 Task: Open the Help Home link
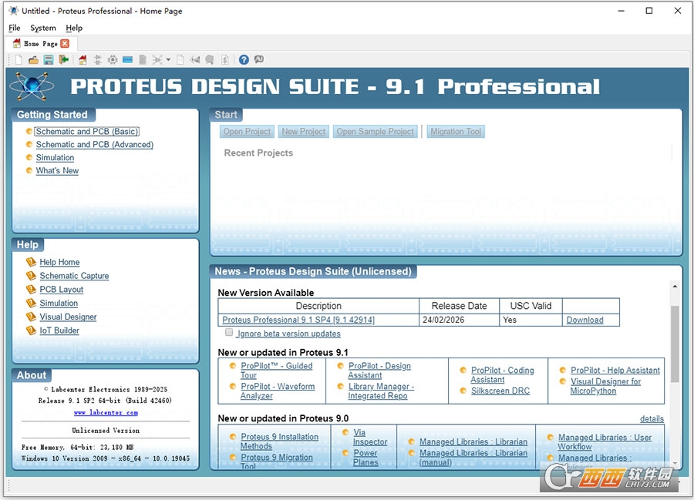point(59,262)
